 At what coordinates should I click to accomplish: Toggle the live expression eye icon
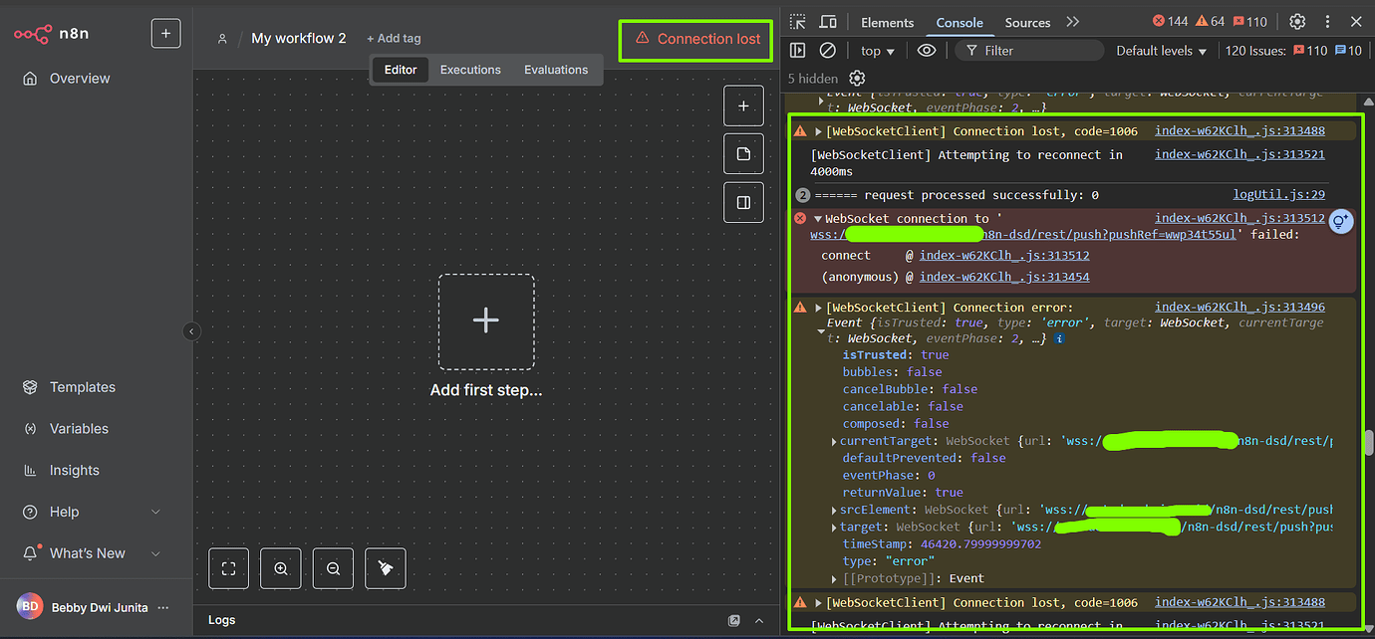(x=925, y=50)
